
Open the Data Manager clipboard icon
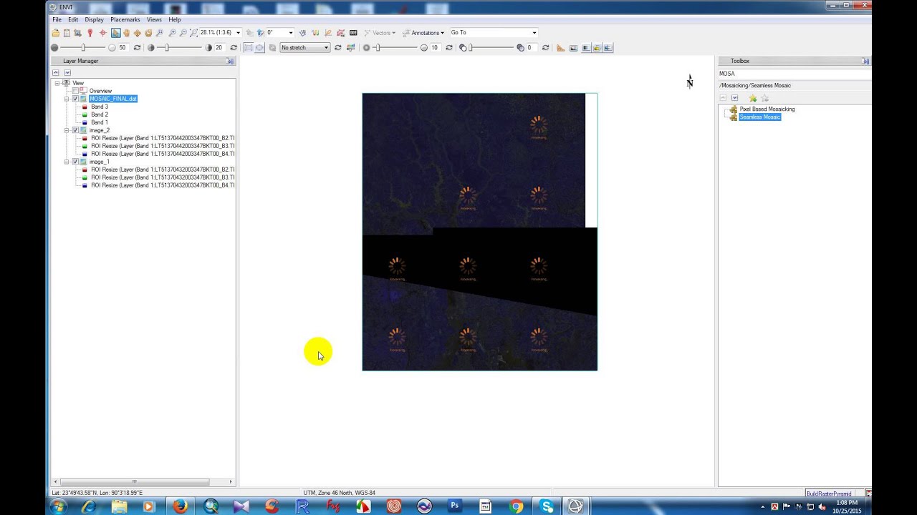(67, 33)
